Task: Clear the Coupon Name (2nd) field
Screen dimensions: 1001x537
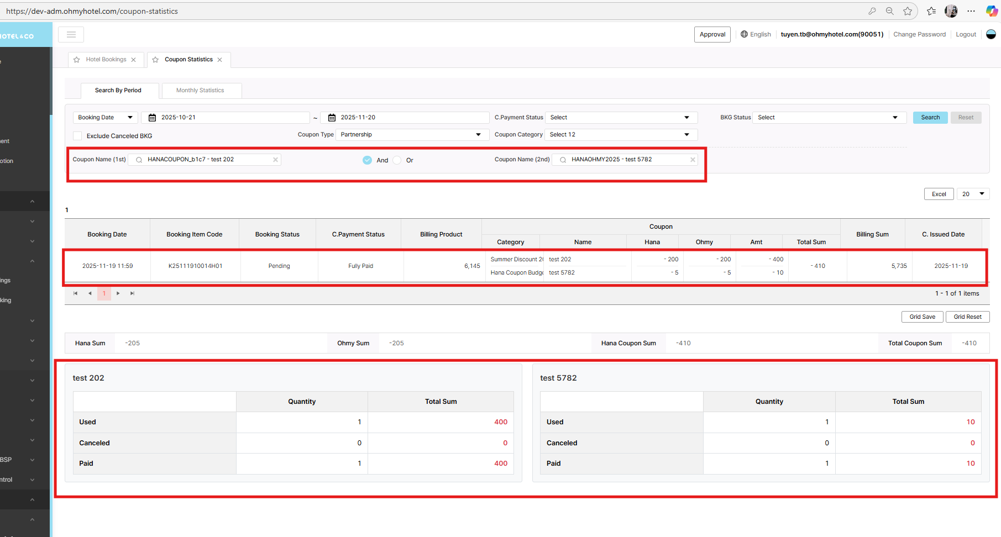Action: click(x=693, y=160)
